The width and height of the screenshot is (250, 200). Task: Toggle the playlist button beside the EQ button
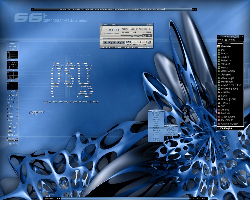coord(149,36)
